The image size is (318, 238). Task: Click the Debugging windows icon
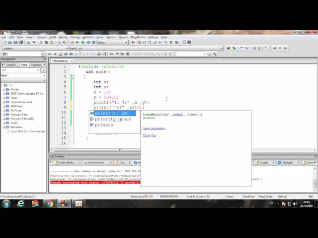pos(184,42)
